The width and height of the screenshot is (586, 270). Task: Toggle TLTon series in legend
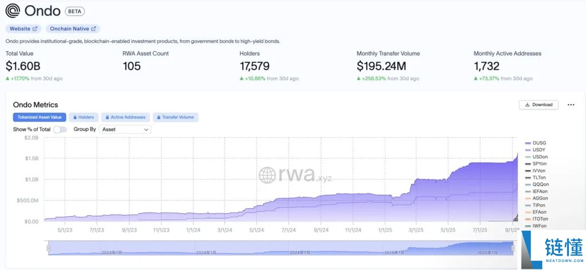point(536,177)
